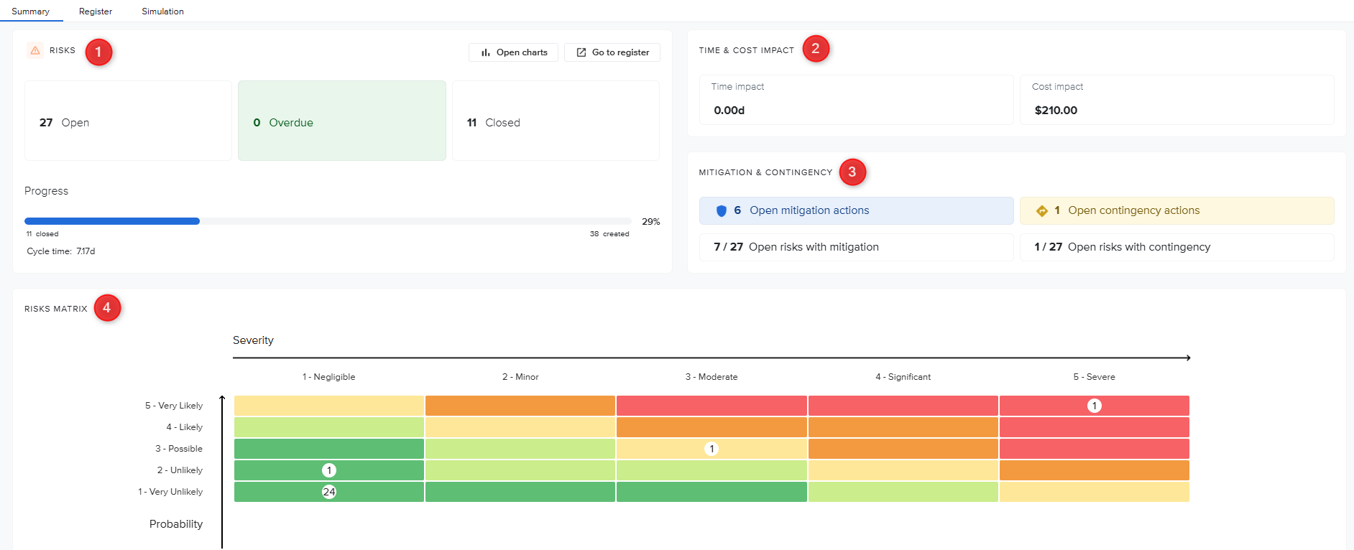Screen dimensions: 1354x550
Task: Select the 0 Overdue risks card
Action: 341,121
